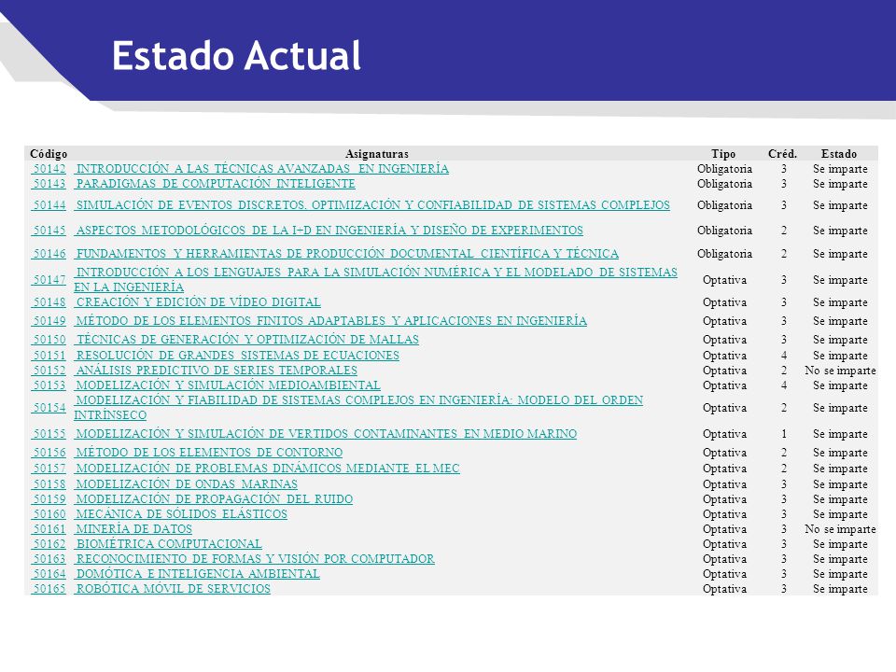Viewport: 896px width, 672px height.
Task: Click code link 50153
Action: click(49, 385)
